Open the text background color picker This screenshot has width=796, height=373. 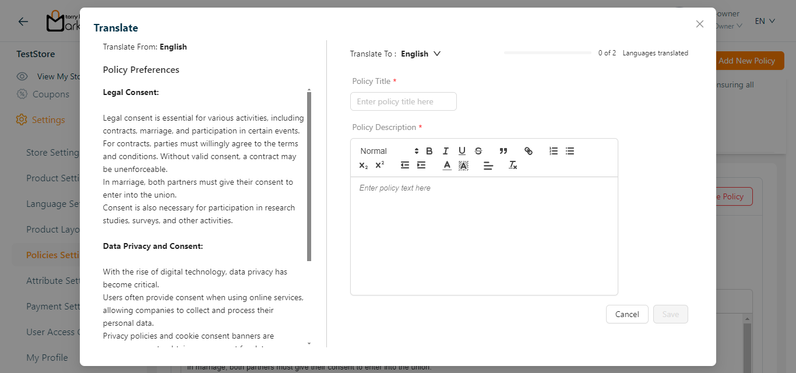463,166
